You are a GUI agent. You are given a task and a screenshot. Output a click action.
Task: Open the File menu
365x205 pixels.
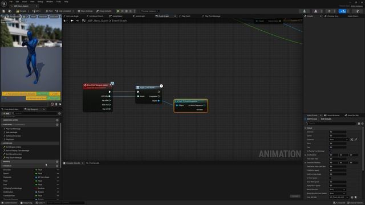(11, 2)
